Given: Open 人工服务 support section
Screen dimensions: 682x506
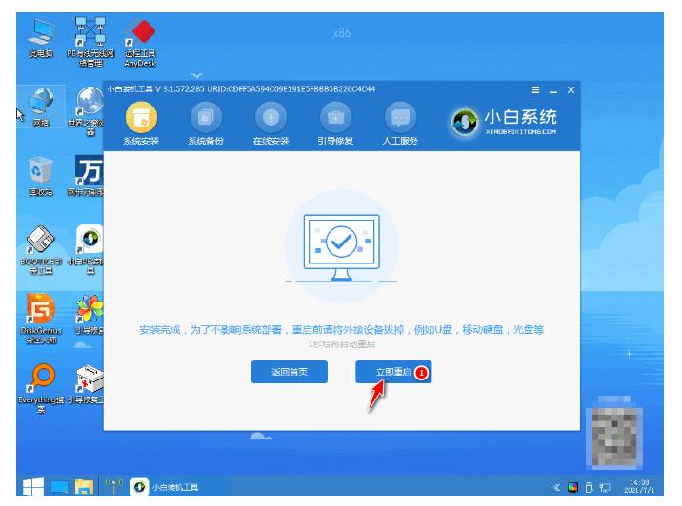Looking at the screenshot, I should click(400, 124).
